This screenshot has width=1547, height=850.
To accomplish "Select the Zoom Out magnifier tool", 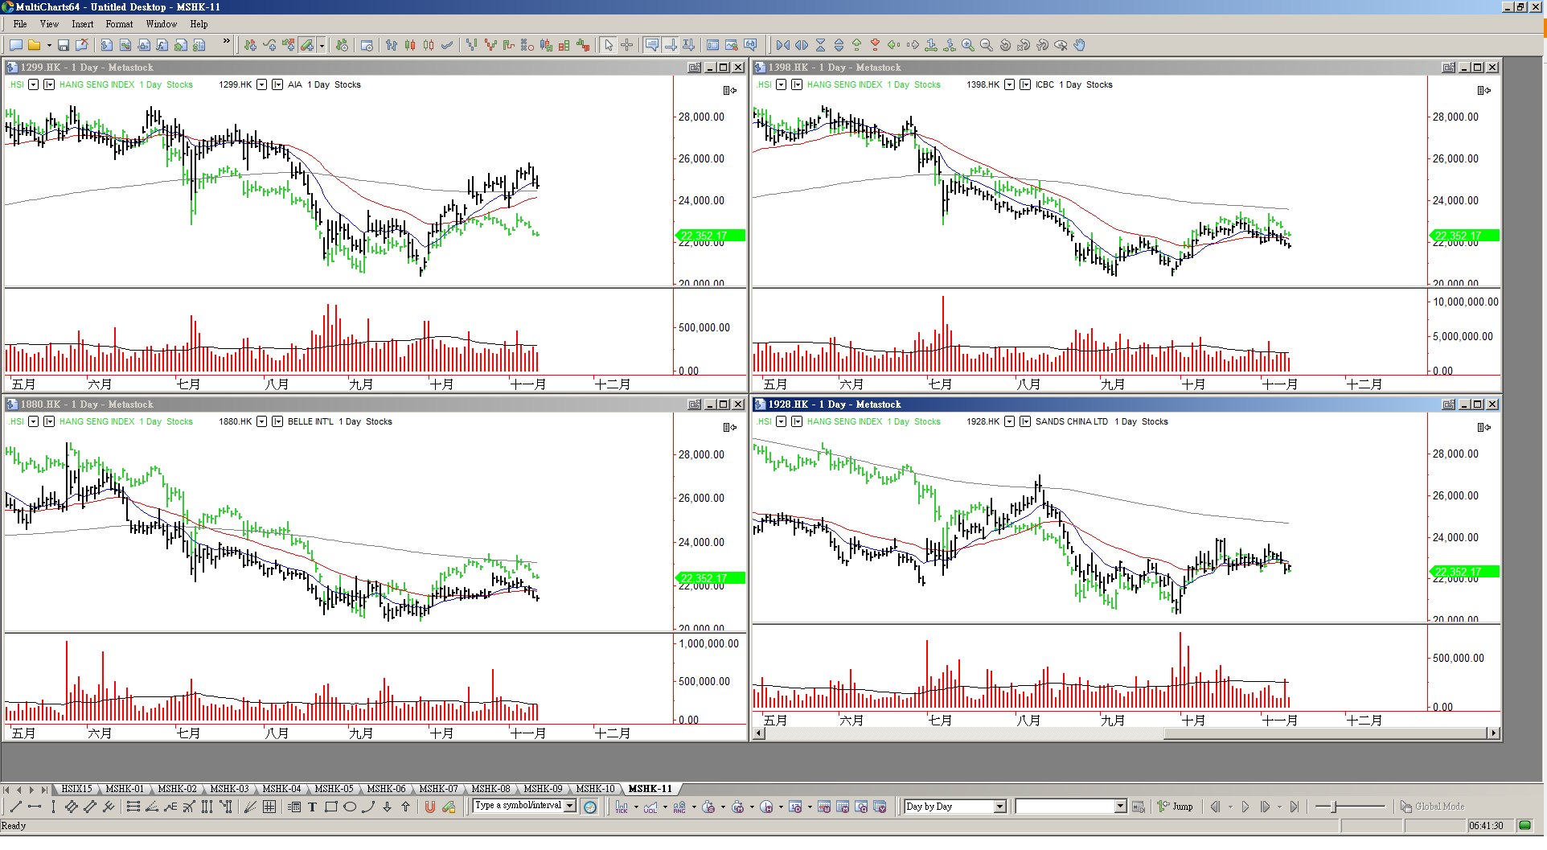I will pos(987,45).
